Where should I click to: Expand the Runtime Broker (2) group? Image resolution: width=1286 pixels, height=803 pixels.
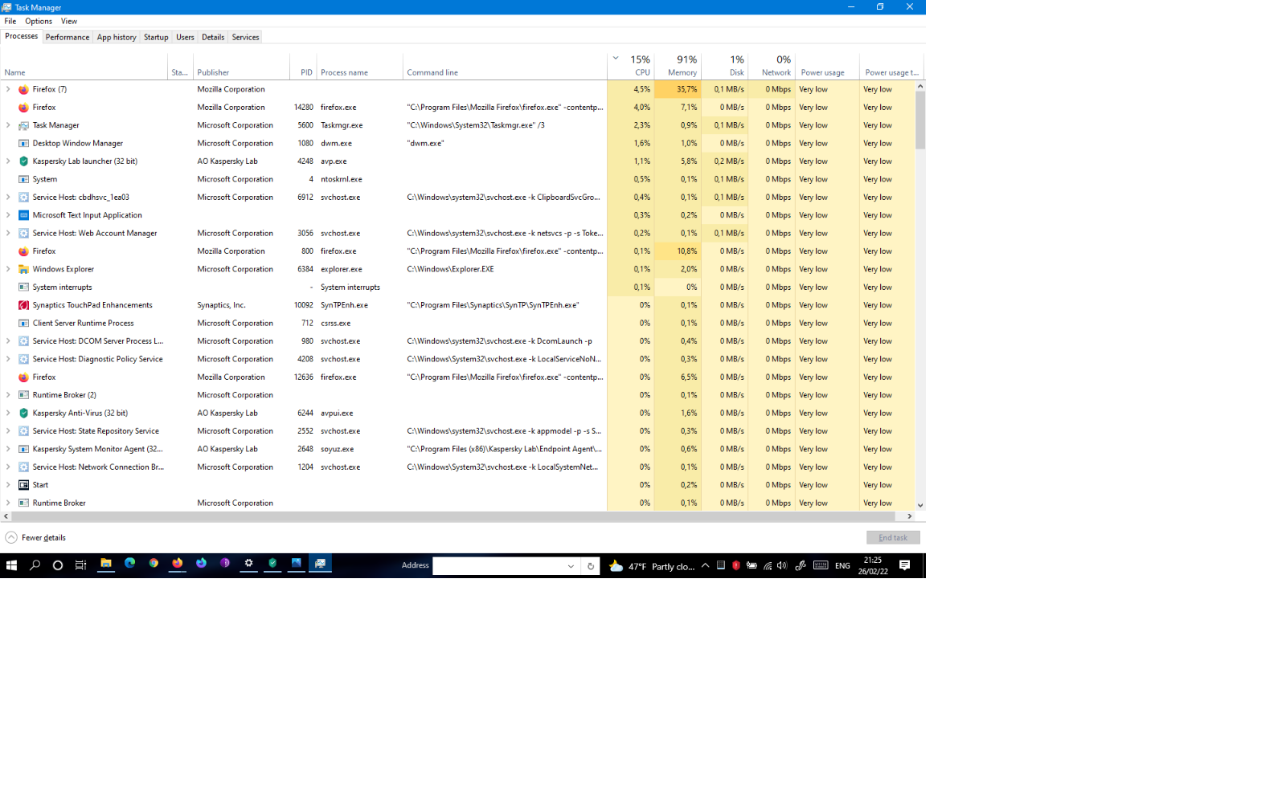click(8, 395)
